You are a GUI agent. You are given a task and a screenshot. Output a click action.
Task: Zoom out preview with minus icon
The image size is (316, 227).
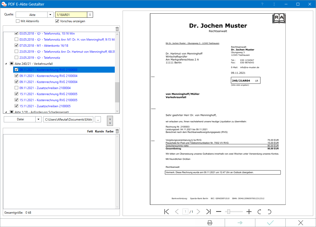click(219, 212)
